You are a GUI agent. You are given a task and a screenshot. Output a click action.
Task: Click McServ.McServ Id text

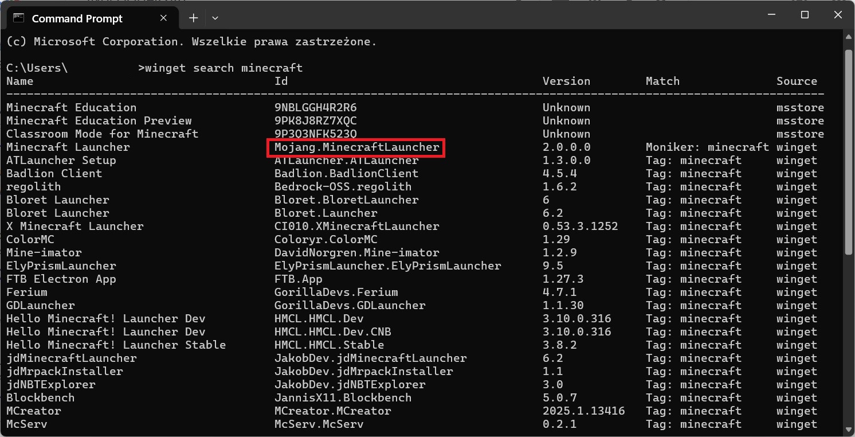point(319,424)
